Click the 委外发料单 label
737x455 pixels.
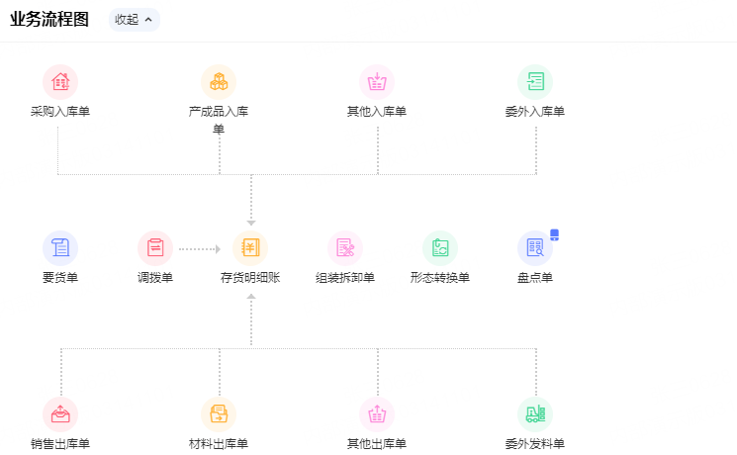(535, 444)
